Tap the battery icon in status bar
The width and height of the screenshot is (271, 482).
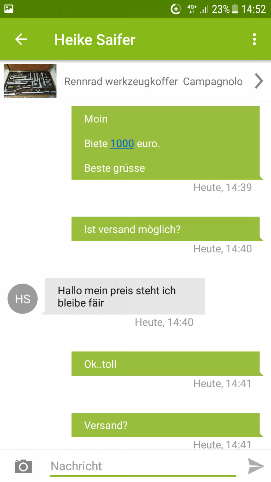coord(235,9)
